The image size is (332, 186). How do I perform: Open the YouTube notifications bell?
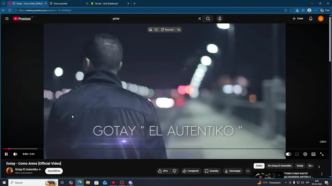311,19
